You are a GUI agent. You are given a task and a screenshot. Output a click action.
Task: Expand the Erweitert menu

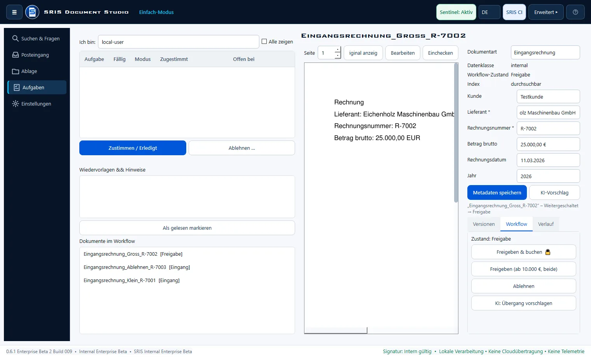546,12
